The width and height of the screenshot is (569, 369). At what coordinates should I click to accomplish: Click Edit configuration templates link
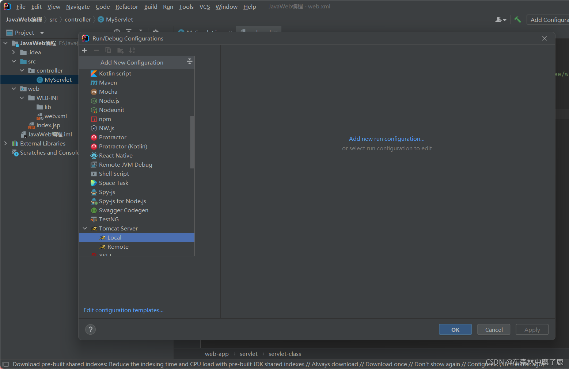tap(124, 310)
